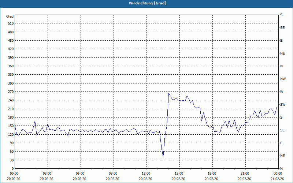Click the W compass label on the right axis
Image resolution: width=293 pixels, height=183 pixels.
(x=282, y=92)
